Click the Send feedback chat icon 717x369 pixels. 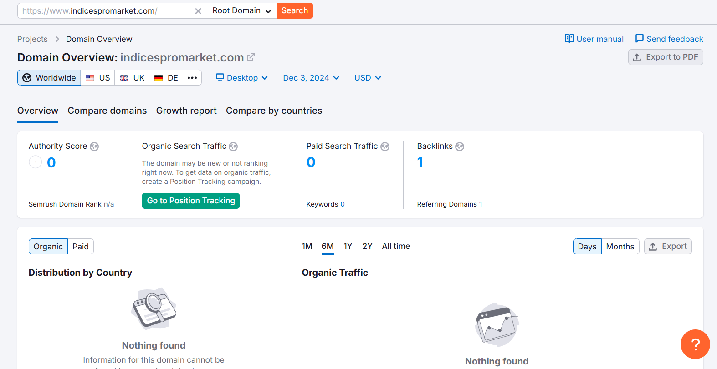click(x=640, y=39)
